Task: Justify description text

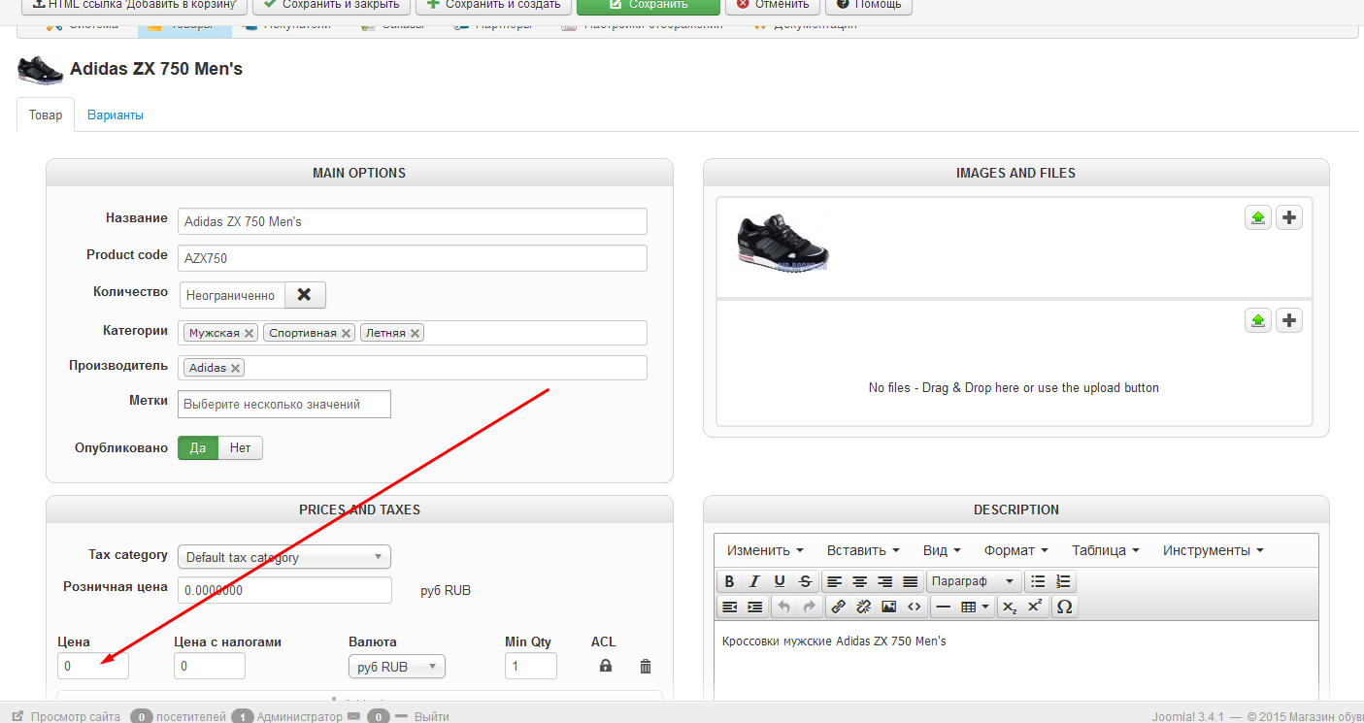Action: [910, 581]
